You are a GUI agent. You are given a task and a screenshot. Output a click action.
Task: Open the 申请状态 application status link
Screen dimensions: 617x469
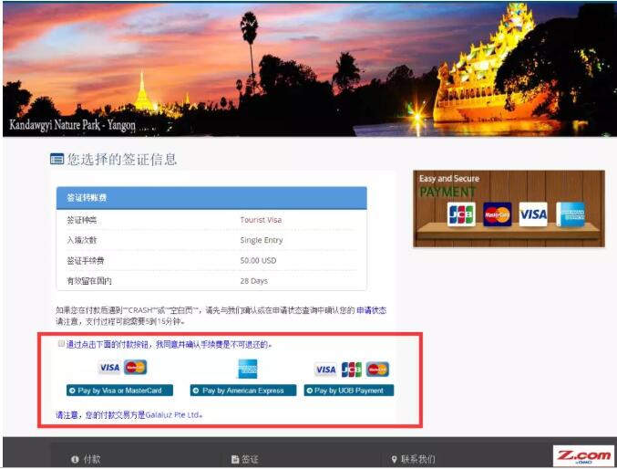click(370, 310)
